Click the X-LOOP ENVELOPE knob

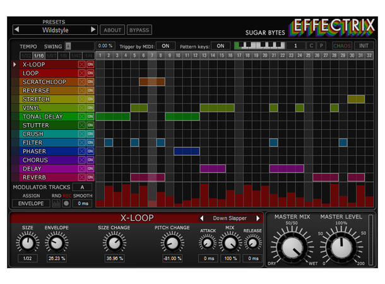(x=56, y=243)
